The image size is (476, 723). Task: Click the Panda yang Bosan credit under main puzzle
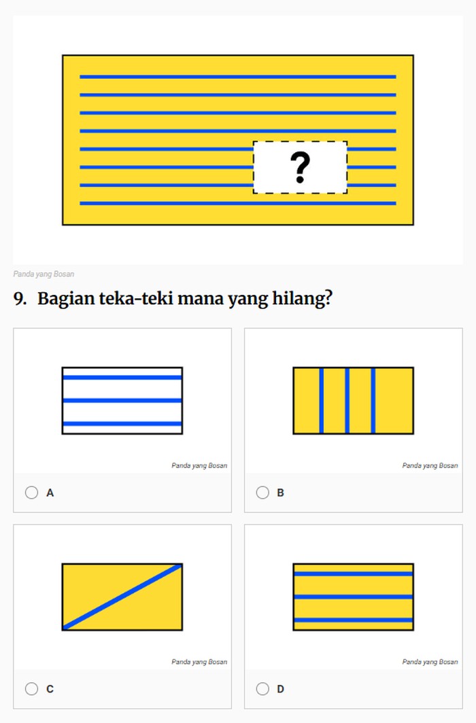pyautogui.click(x=44, y=275)
